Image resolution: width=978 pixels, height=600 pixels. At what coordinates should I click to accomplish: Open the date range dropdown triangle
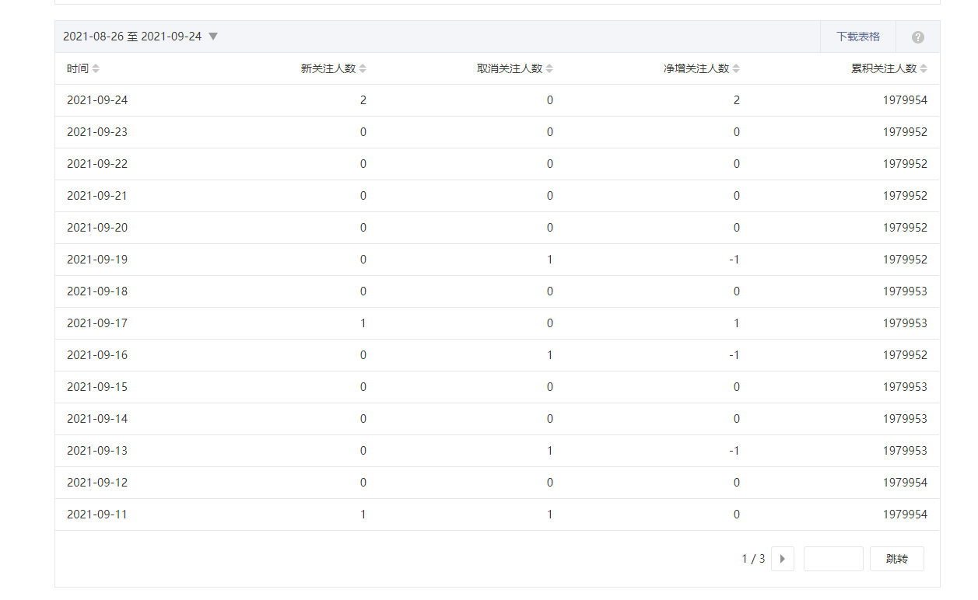213,37
